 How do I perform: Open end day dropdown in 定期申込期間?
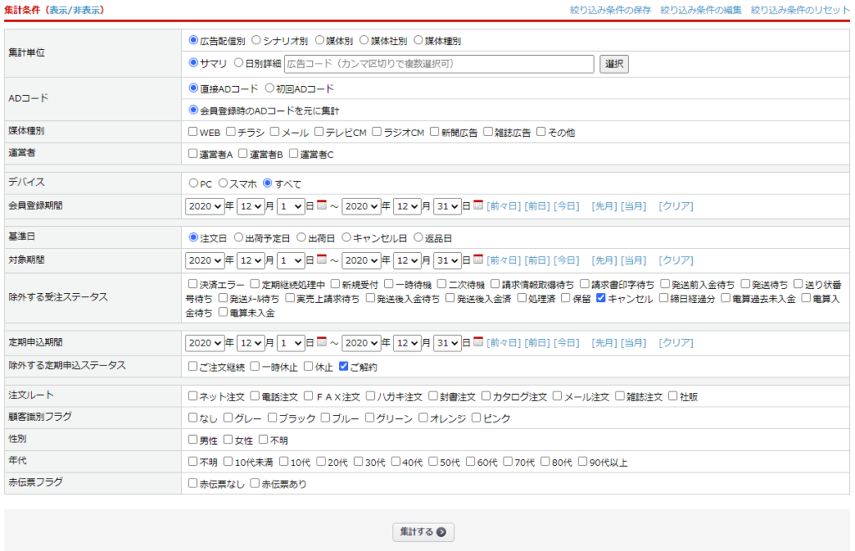coord(447,342)
